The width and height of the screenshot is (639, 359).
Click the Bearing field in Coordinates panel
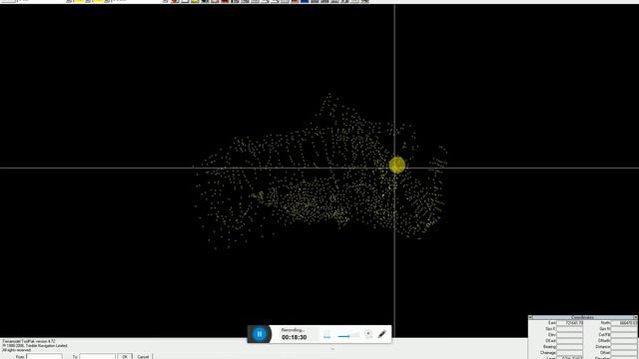570,347
